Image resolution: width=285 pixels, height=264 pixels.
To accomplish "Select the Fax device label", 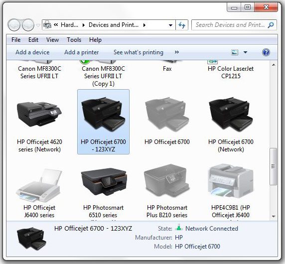I will (167, 69).
